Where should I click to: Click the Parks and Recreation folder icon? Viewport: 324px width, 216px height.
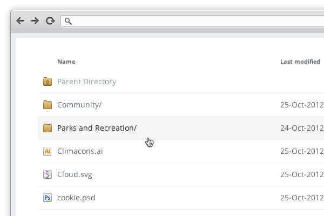47,128
